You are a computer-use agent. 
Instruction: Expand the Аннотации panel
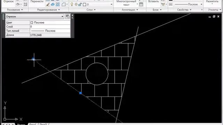[130, 10]
